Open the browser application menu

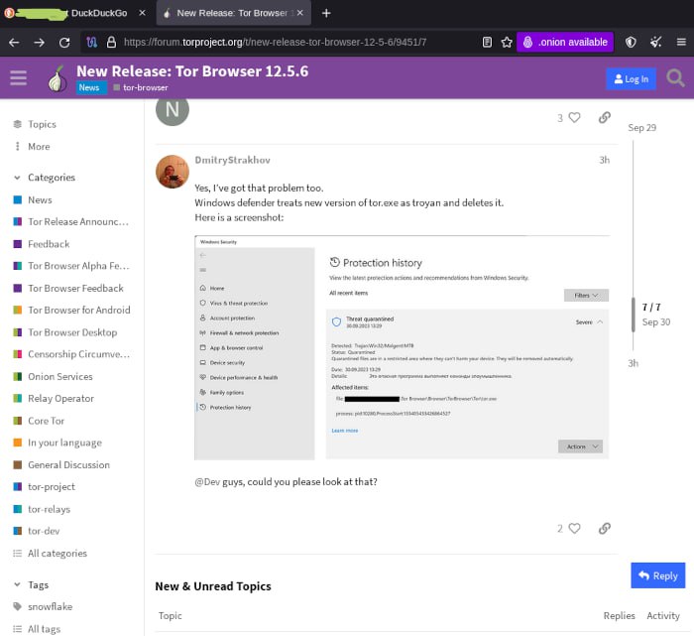click(681, 42)
